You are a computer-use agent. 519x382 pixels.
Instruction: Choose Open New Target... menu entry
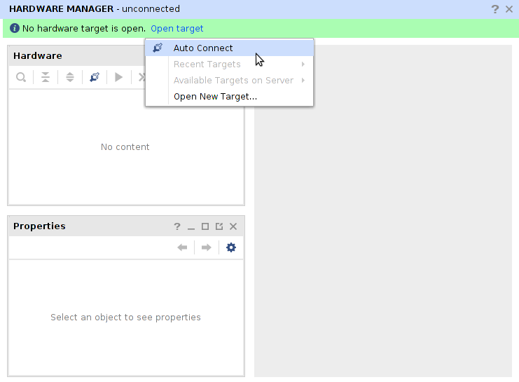[x=215, y=97]
